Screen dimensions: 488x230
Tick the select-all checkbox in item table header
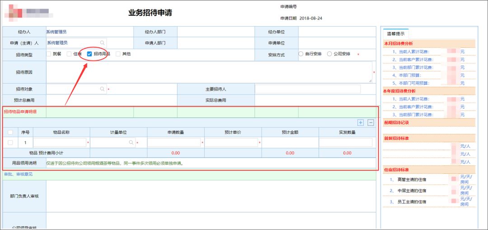[10, 132]
